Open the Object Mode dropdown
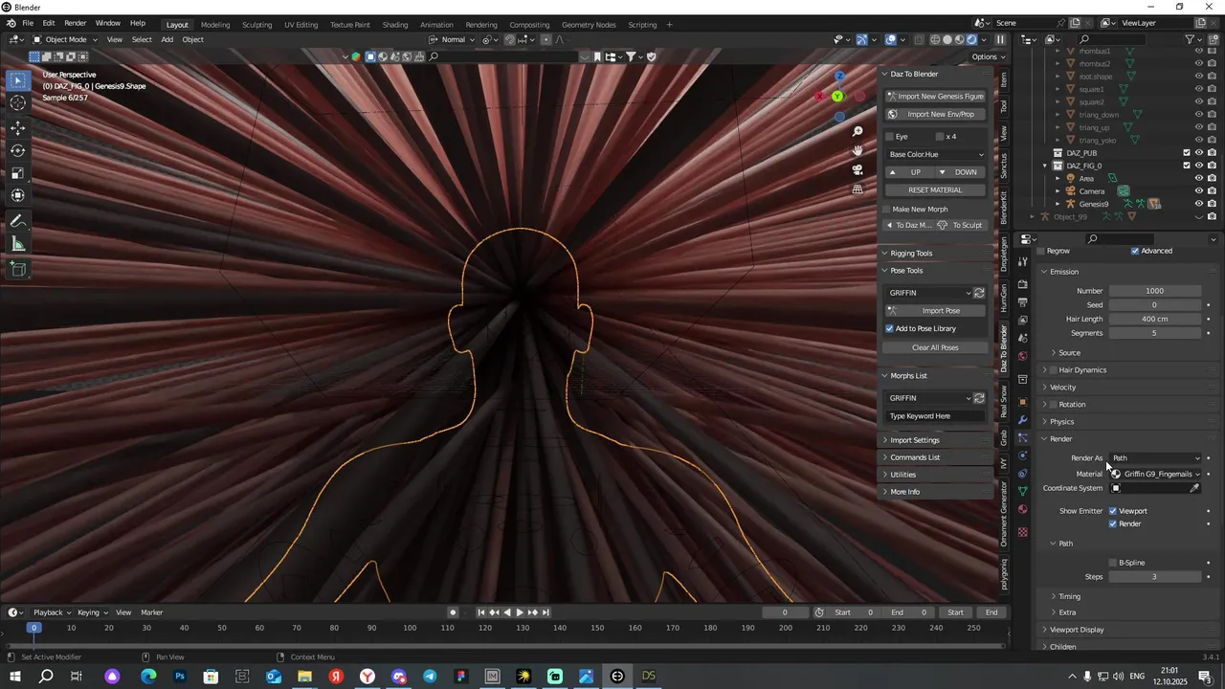The height and width of the screenshot is (689, 1225). [x=64, y=39]
